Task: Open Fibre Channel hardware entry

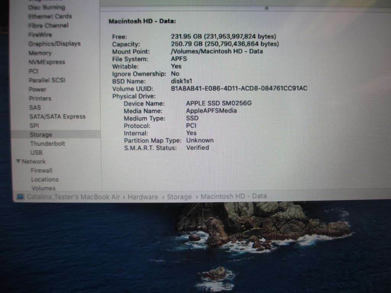Action: point(48,26)
